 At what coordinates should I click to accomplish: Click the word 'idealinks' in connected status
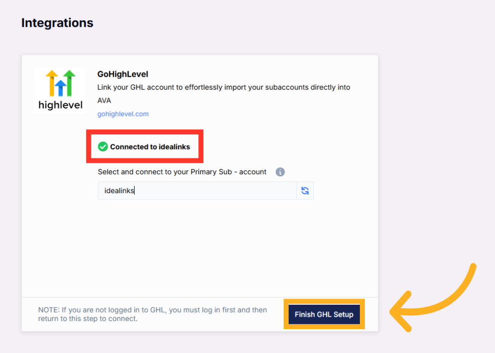[x=174, y=147]
